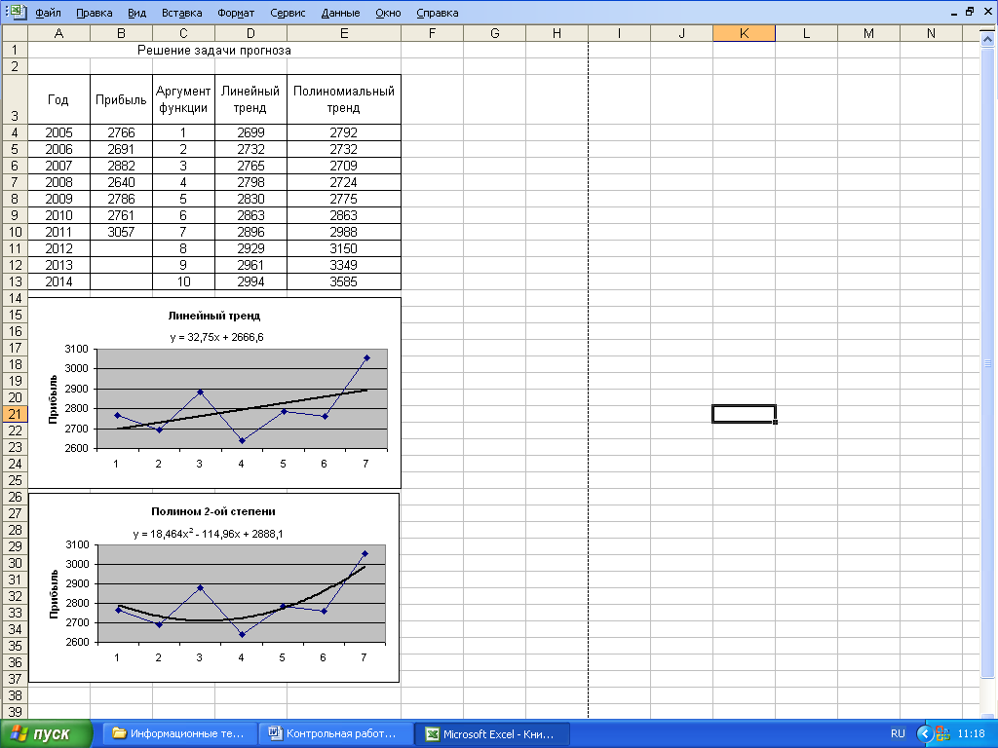Image resolution: width=998 pixels, height=748 pixels.
Task: Select profit cell 2766
Action: (121, 132)
